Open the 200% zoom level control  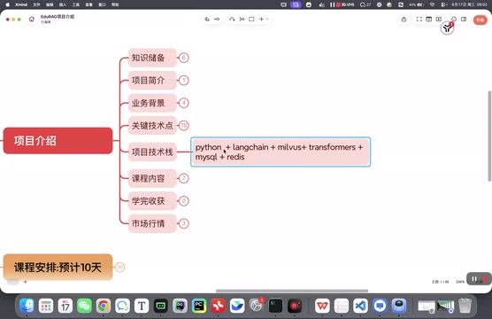460,282
